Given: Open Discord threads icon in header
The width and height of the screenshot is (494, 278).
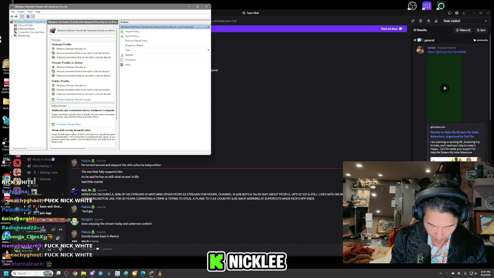Looking at the screenshot, I should [413, 21].
